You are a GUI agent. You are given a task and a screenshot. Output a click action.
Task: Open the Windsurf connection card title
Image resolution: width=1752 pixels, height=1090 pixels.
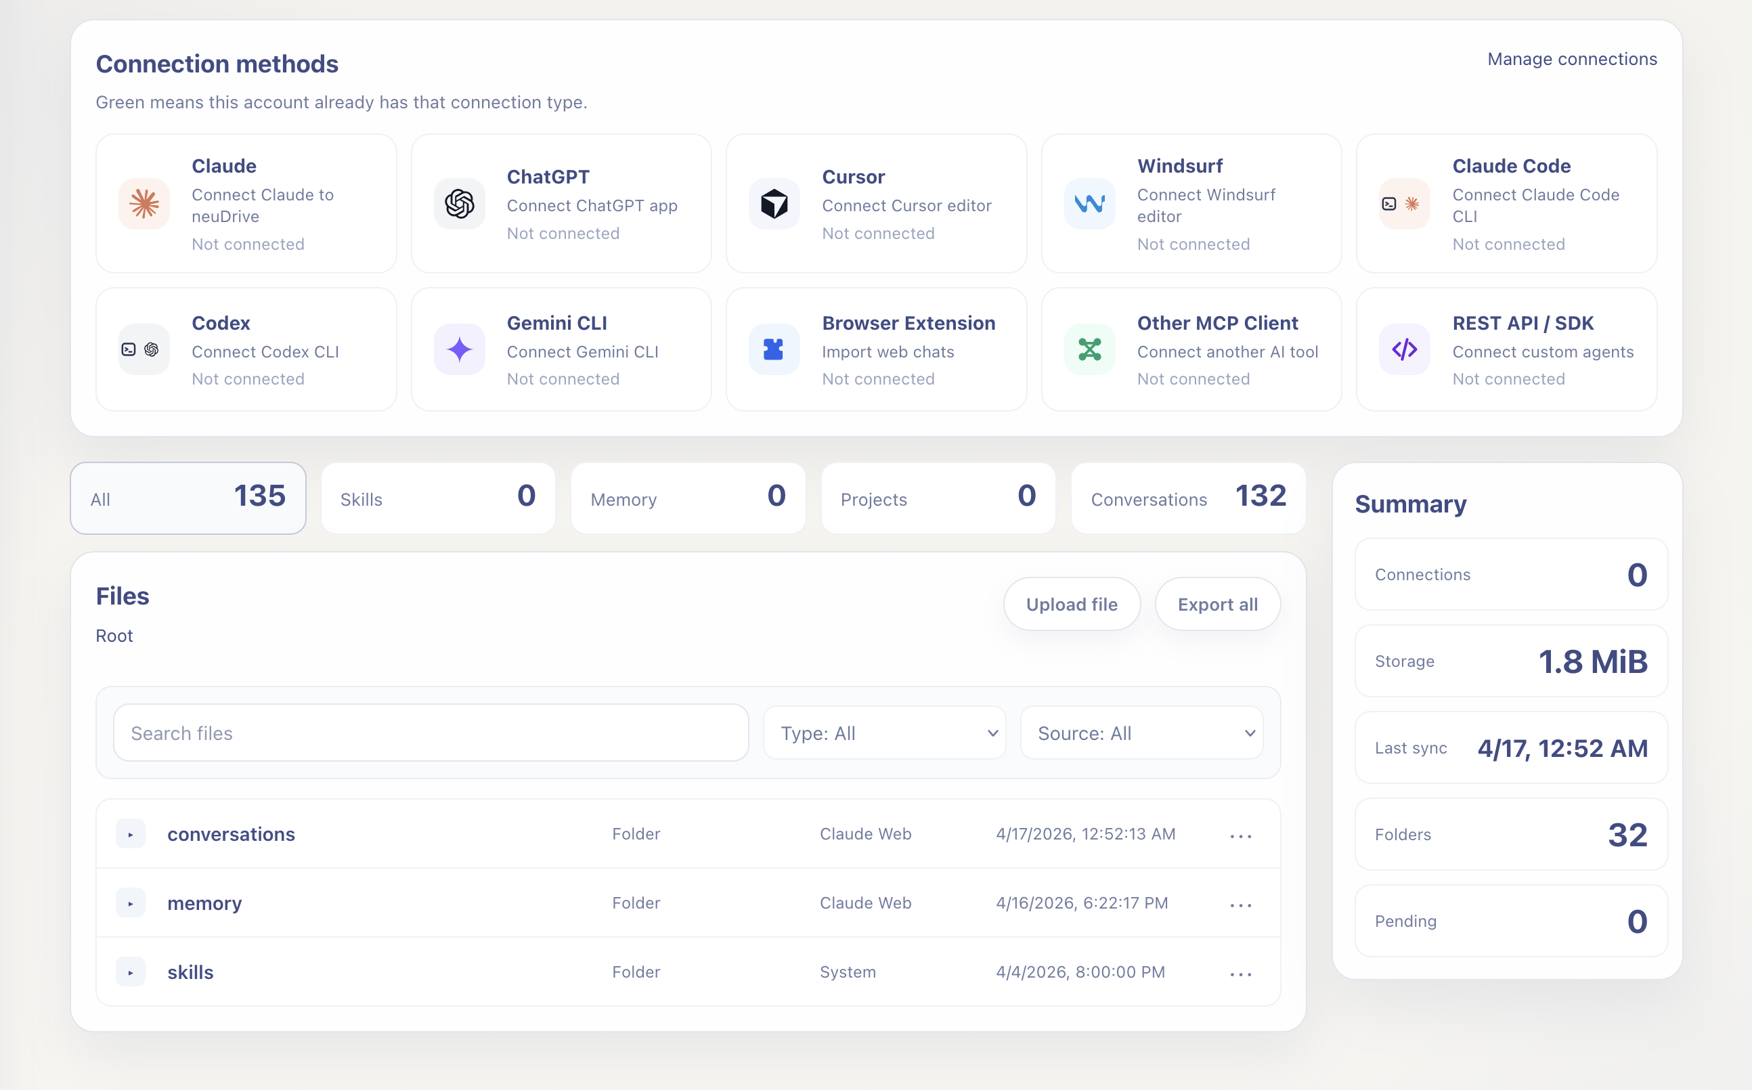(x=1180, y=166)
